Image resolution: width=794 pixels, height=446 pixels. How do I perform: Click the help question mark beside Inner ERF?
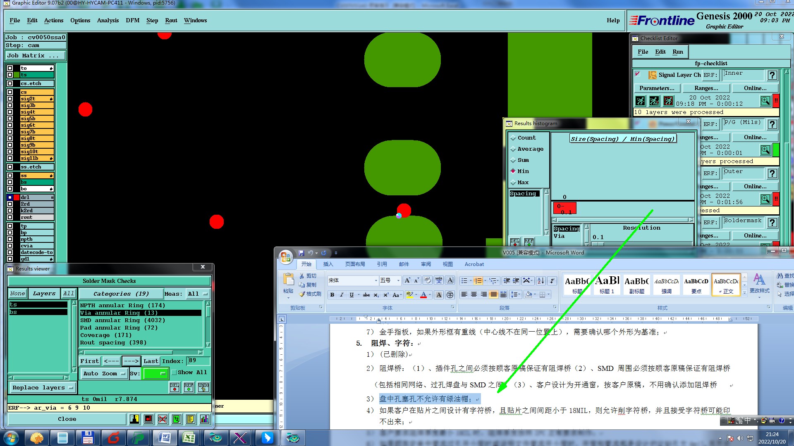click(772, 75)
